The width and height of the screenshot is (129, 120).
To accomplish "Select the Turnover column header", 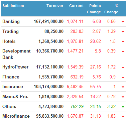I will tap(55, 6).
